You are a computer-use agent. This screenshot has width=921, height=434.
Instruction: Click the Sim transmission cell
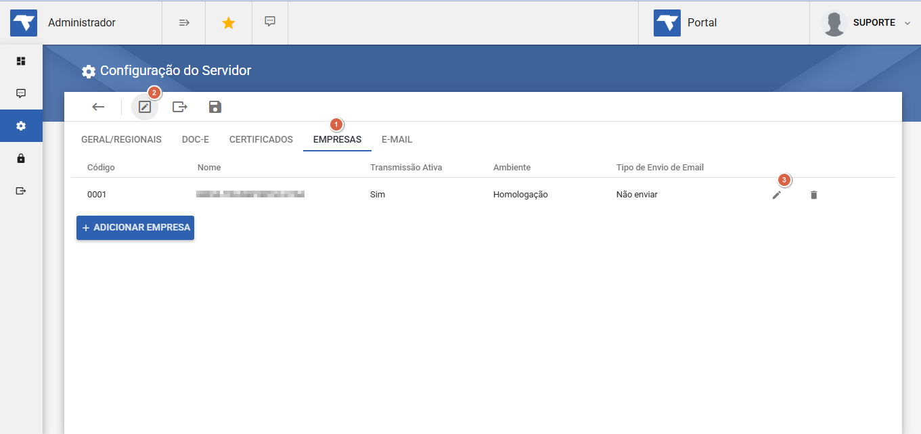[378, 195]
